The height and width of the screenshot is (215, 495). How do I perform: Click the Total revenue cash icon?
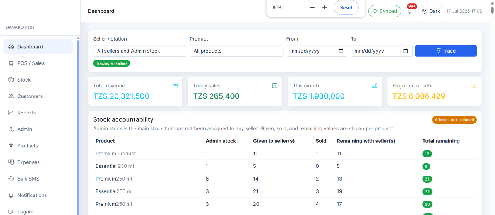coord(175,85)
